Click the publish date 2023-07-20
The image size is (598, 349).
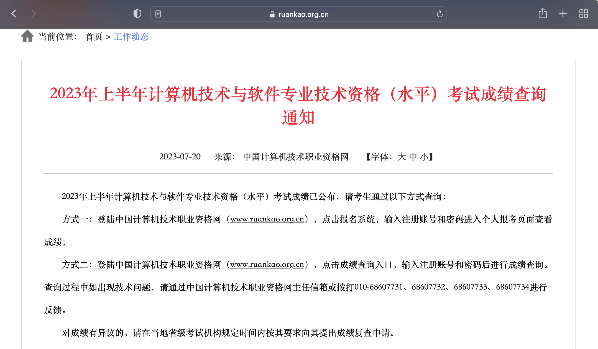(x=180, y=157)
